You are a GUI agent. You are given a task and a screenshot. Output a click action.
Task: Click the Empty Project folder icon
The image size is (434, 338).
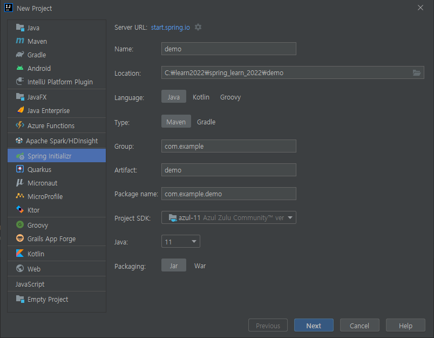point(20,299)
